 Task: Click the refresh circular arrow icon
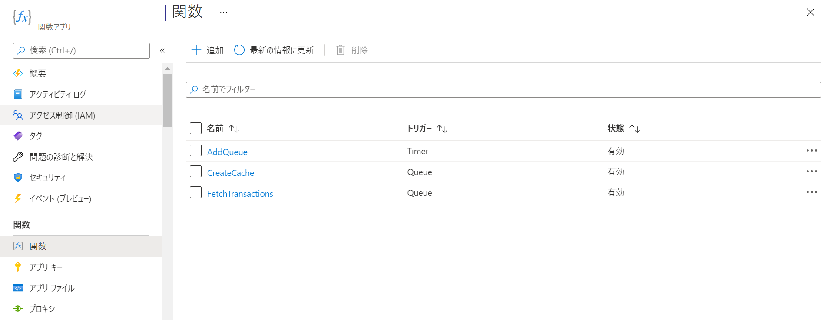pyautogui.click(x=239, y=50)
